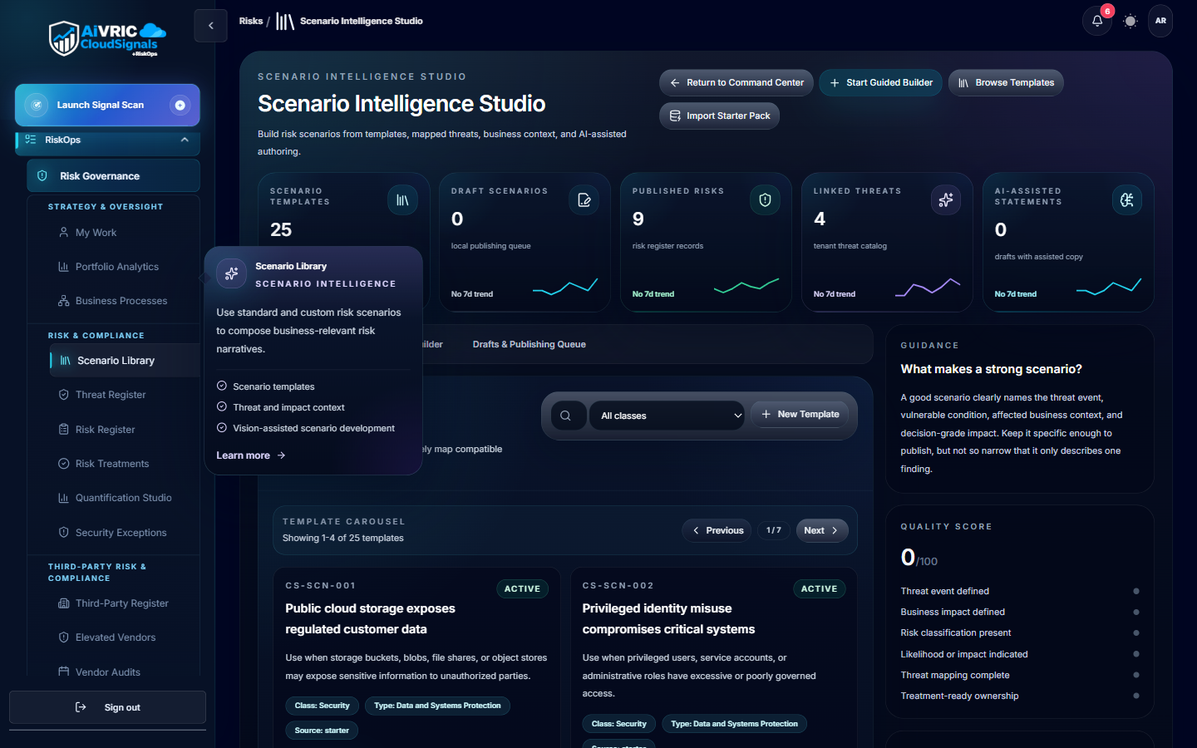This screenshot has height=748, width=1197.
Task: Click the Security Exceptions shield icon
Action: [x=63, y=533]
